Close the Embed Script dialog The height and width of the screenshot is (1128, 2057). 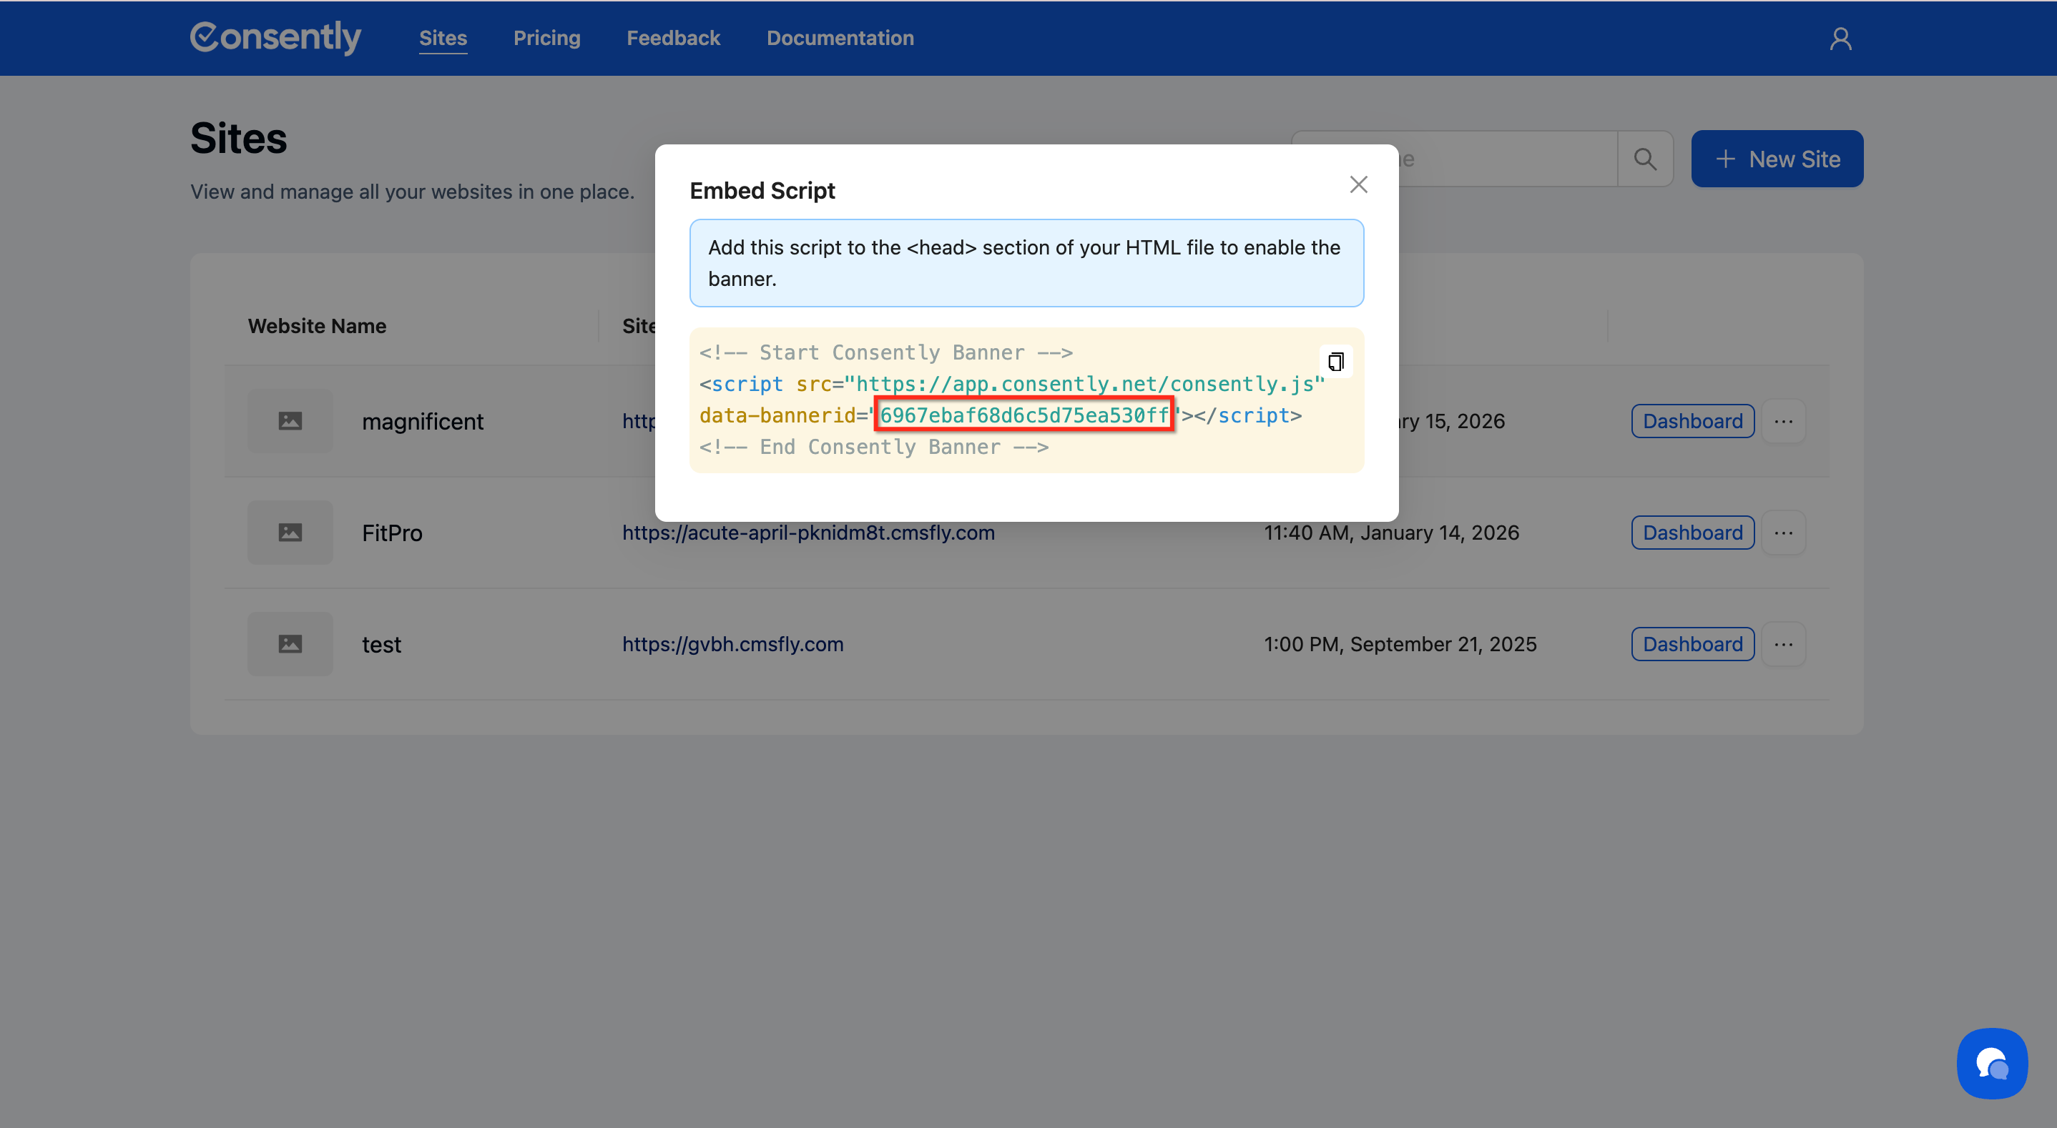pyautogui.click(x=1358, y=184)
